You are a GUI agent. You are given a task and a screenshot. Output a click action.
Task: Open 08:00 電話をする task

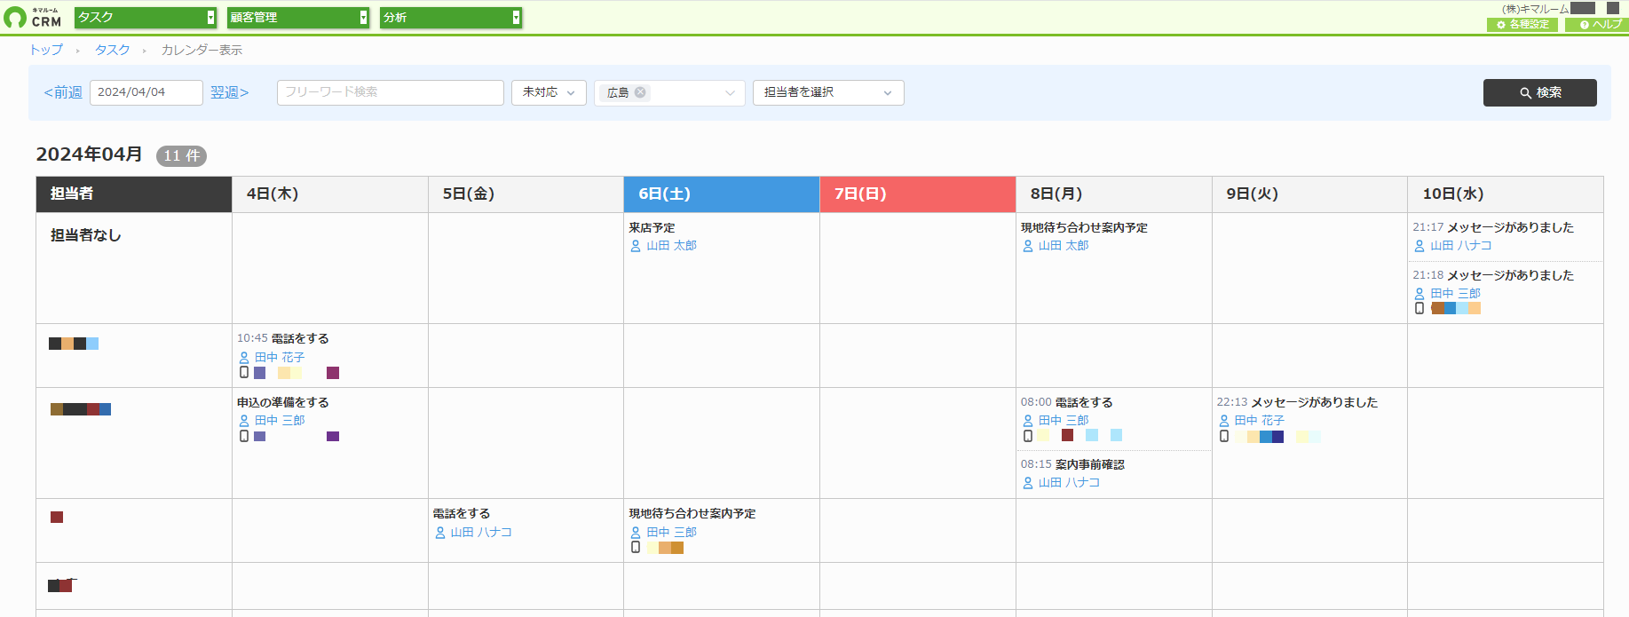pos(1066,403)
